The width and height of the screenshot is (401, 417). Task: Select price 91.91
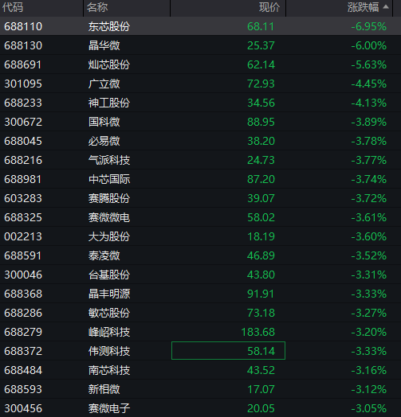tap(261, 294)
